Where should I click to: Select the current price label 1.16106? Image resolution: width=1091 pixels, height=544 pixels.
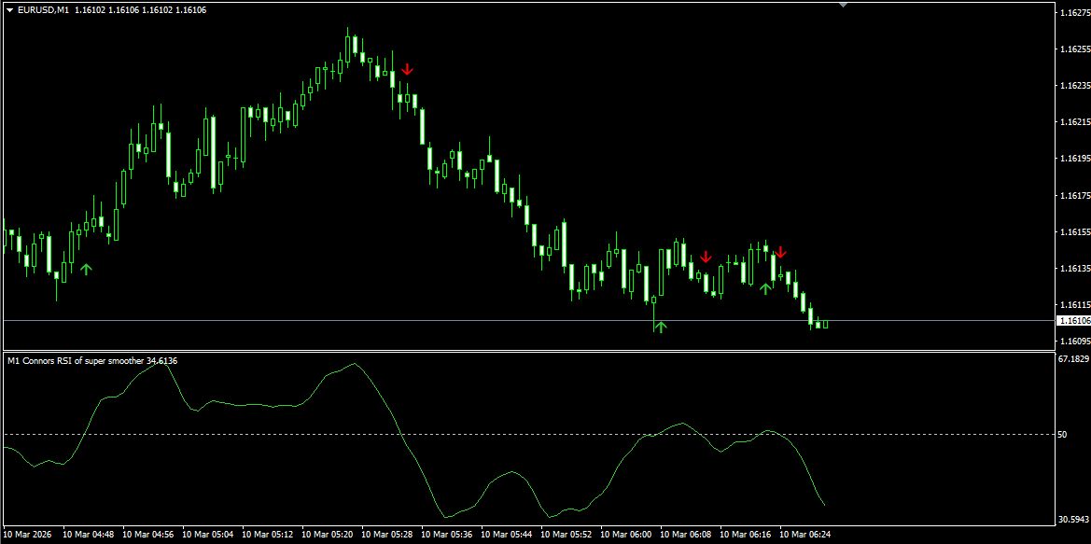(1073, 321)
